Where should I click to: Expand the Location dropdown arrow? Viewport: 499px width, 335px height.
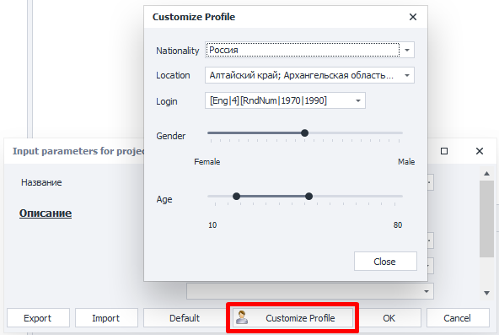[407, 75]
